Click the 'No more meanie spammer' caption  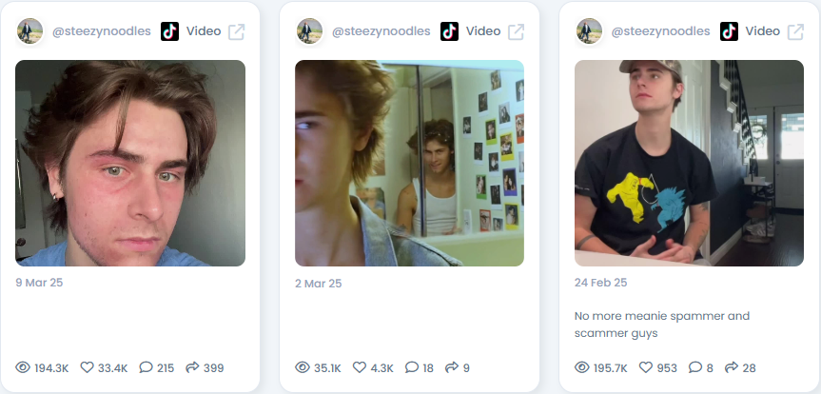point(662,325)
